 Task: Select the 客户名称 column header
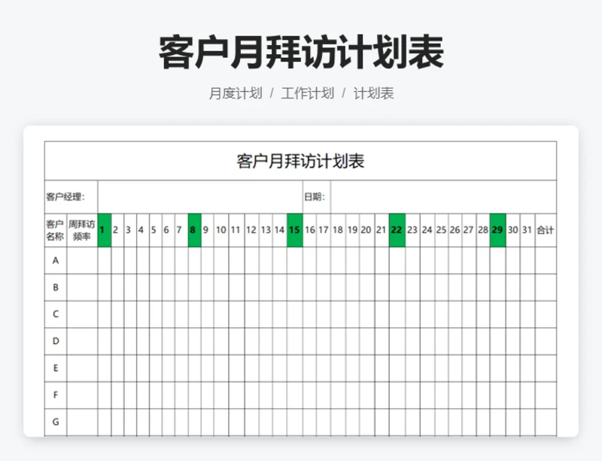[x=56, y=230]
